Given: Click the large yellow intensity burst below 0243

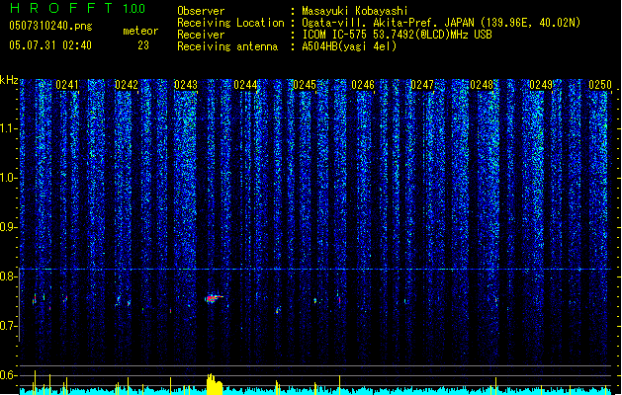Looking at the screenshot, I should coord(215,384).
